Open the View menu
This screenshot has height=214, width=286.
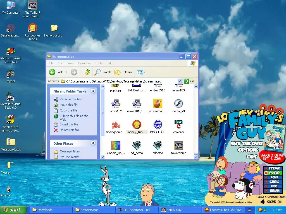pyautogui.click(x=70, y=63)
